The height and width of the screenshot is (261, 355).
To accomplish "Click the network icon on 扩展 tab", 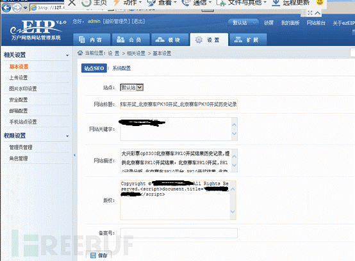I will click(x=238, y=40).
